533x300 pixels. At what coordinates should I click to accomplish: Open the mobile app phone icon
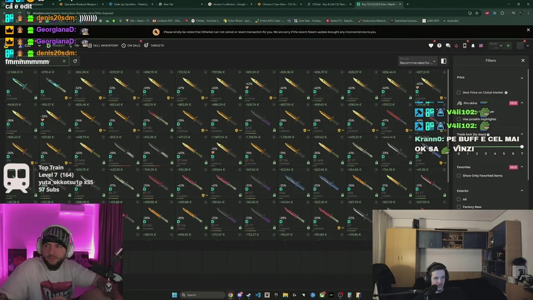point(465,45)
